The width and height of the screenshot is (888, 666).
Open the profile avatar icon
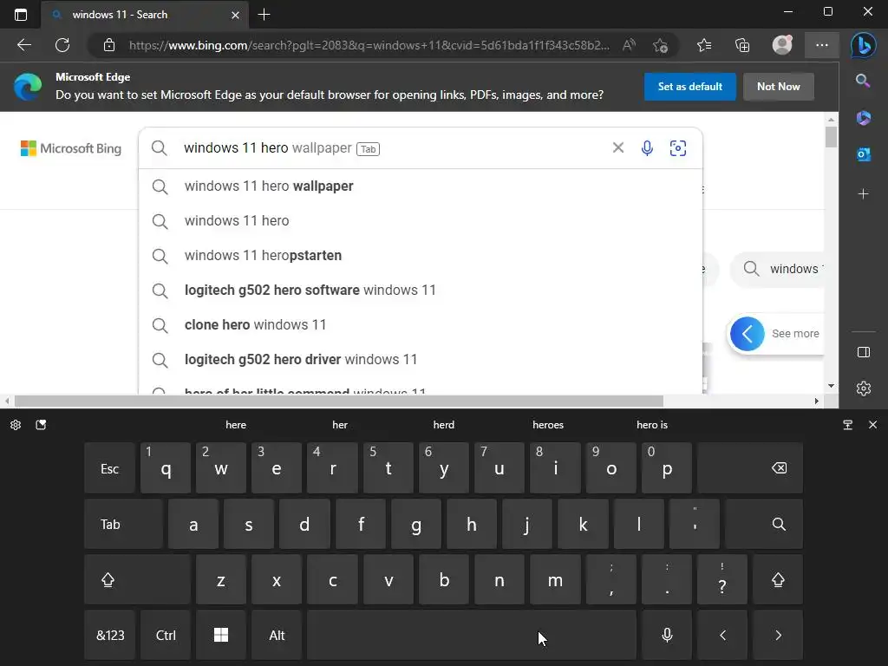[782, 45]
